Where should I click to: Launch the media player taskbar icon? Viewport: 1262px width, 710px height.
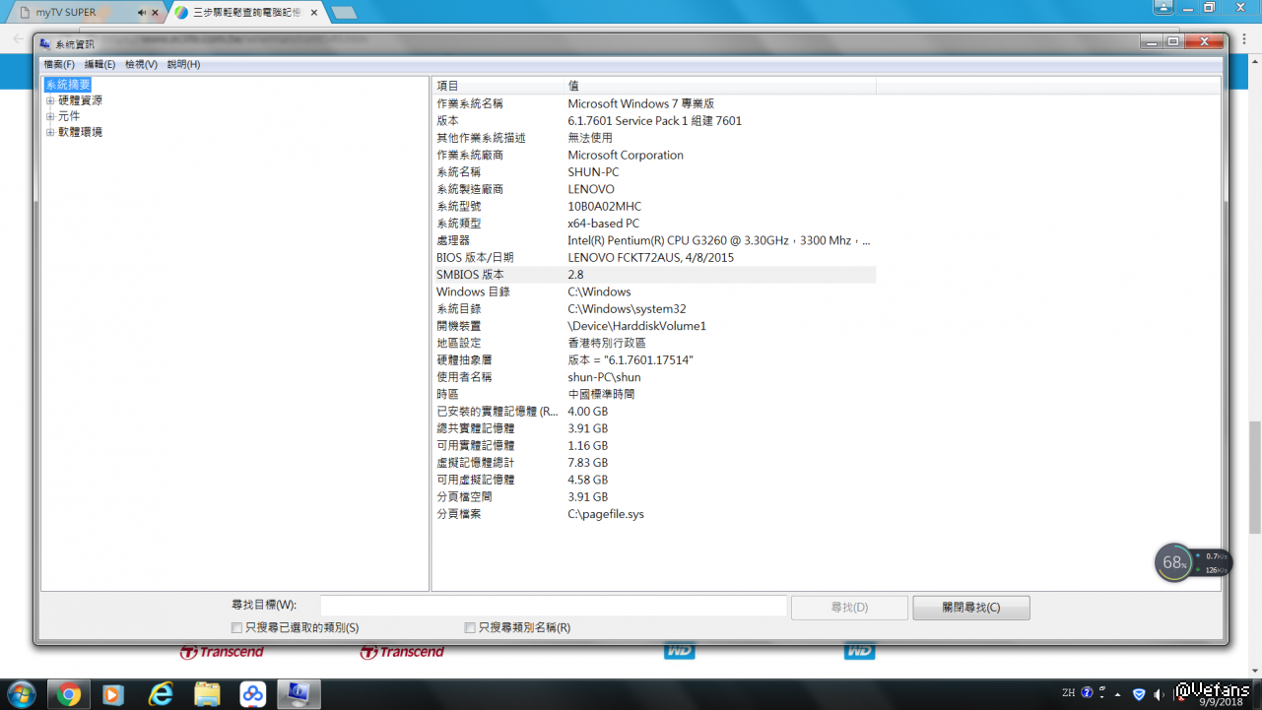(112, 694)
